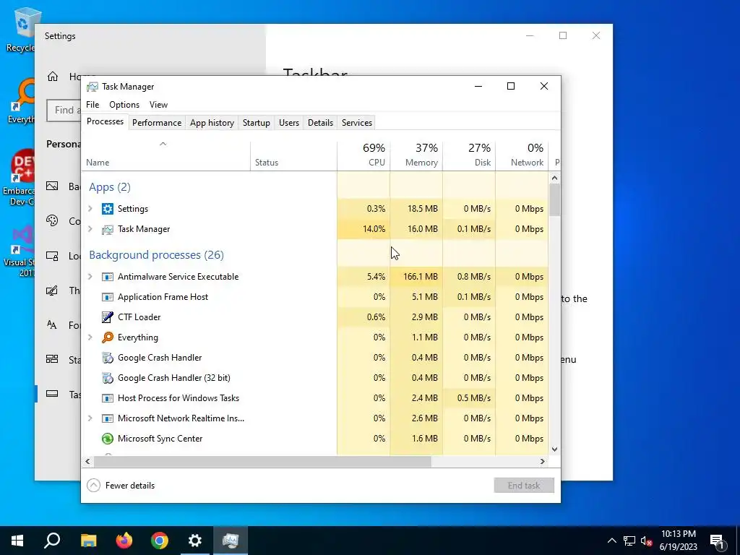Screen dimensions: 740x555
Task: Click the Task Manager title bar icon
Action: [92, 87]
